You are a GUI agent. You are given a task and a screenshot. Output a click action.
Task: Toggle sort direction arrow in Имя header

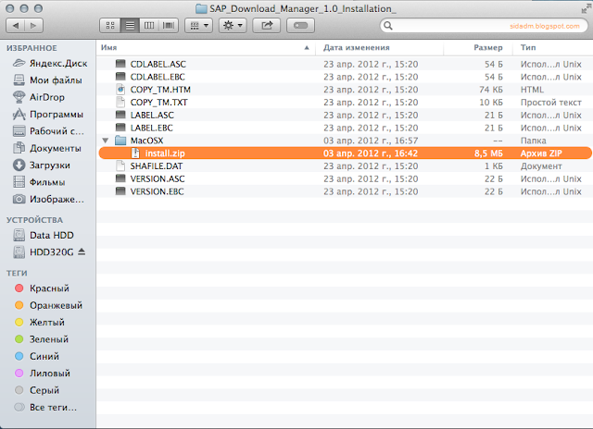[307, 47]
